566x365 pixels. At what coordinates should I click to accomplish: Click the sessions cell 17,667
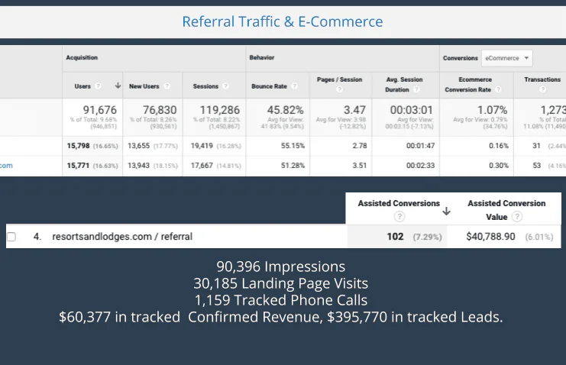pyautogui.click(x=202, y=166)
